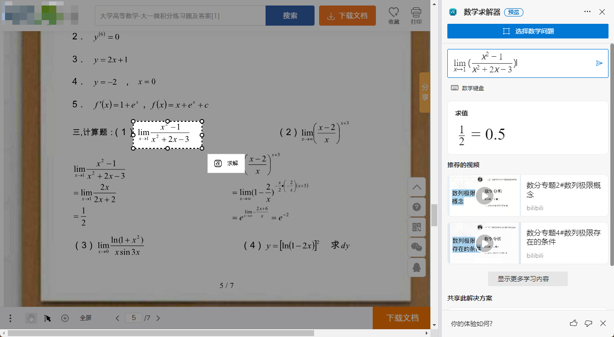The height and width of the screenshot is (337, 614).
Task: Give thumbs up feedback on the solver
Action: pos(573,323)
